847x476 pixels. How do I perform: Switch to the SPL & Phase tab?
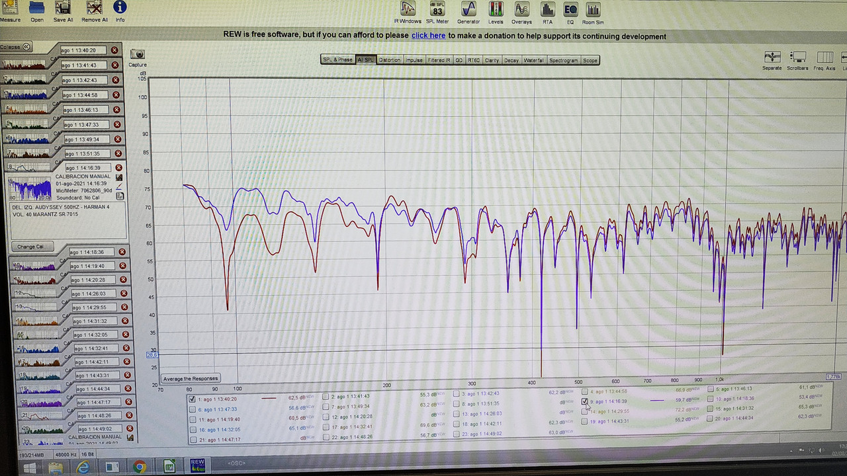(x=337, y=59)
